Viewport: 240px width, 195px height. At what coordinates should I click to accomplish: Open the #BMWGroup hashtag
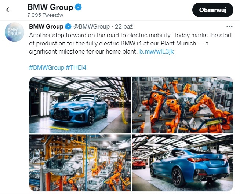(x=47, y=67)
